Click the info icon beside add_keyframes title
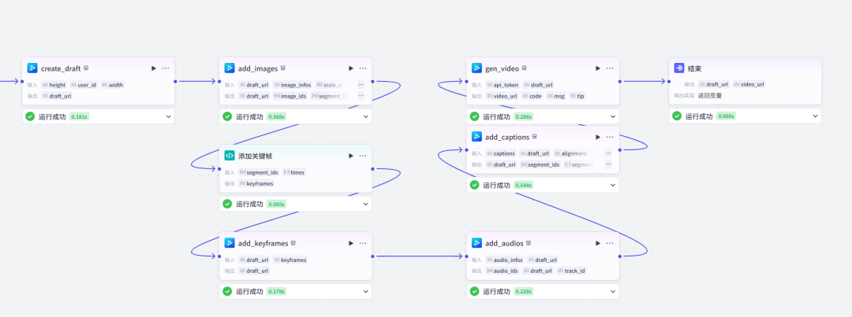852x317 pixels. [294, 243]
